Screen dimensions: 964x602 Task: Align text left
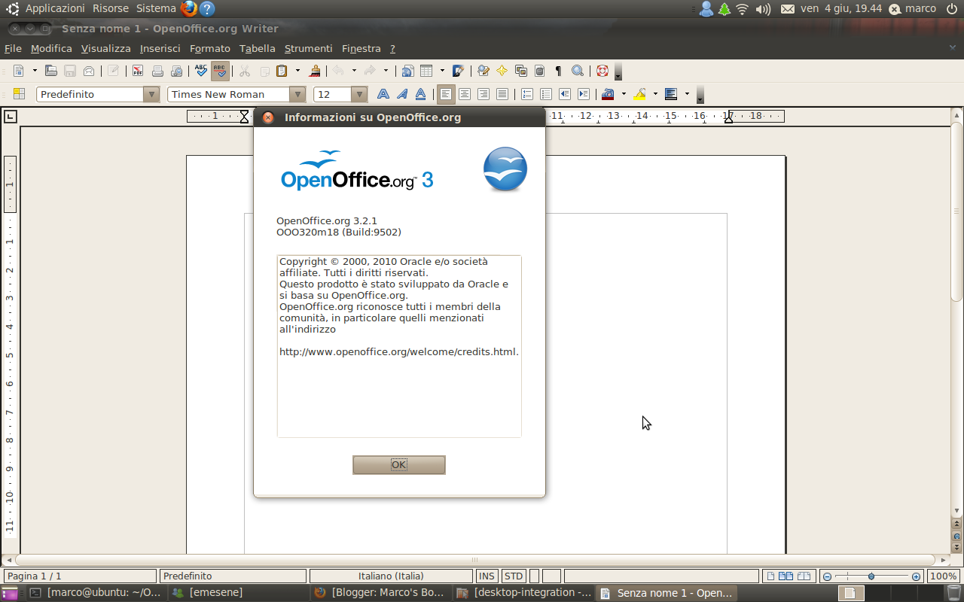447,94
